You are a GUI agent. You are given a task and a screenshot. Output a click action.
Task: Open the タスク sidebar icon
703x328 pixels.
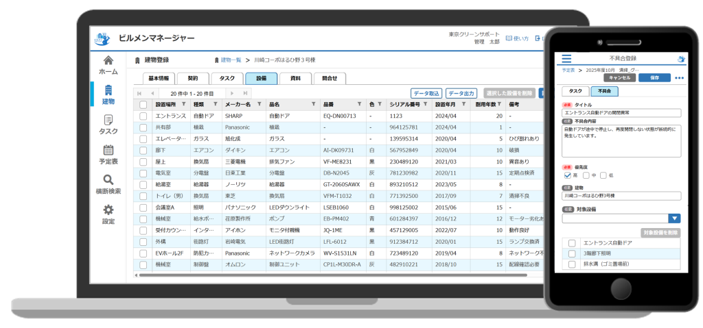[108, 125]
